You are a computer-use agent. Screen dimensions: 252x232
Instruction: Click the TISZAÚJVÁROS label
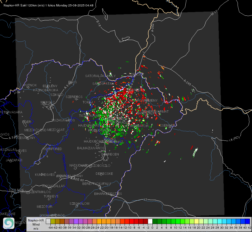tap(63, 120)
